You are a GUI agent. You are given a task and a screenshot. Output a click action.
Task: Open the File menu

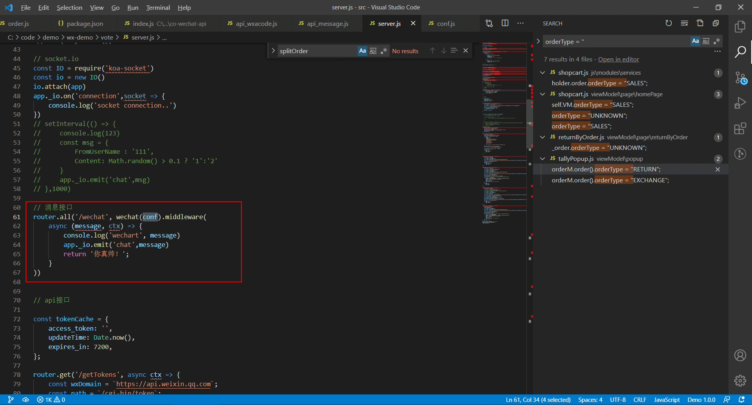coord(26,7)
